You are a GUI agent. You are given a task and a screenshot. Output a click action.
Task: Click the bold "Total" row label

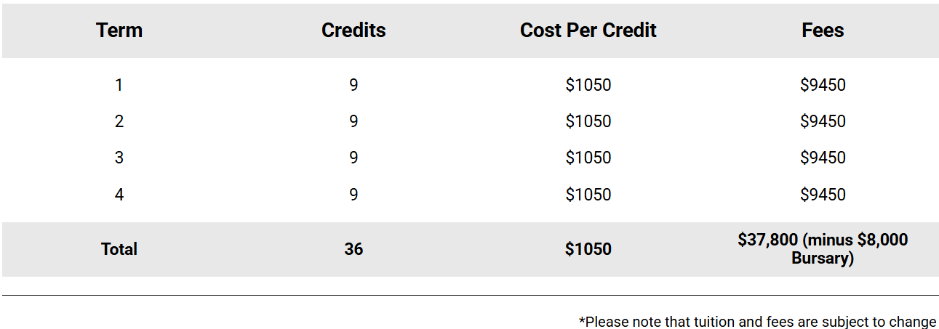pyautogui.click(x=119, y=249)
